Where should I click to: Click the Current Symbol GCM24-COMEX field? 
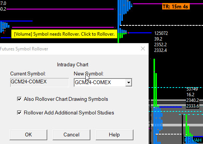39,82
